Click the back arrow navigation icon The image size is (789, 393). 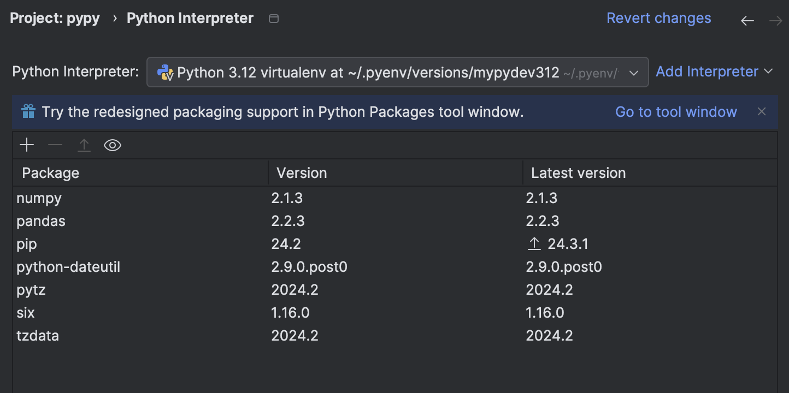coord(747,21)
